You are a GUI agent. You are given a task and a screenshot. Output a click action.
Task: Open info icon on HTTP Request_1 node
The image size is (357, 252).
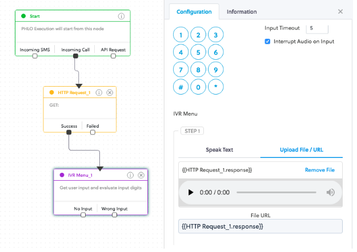[100, 94]
